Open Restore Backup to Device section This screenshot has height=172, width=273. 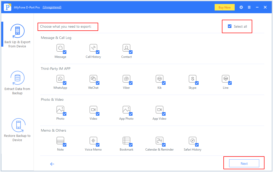[17, 130]
